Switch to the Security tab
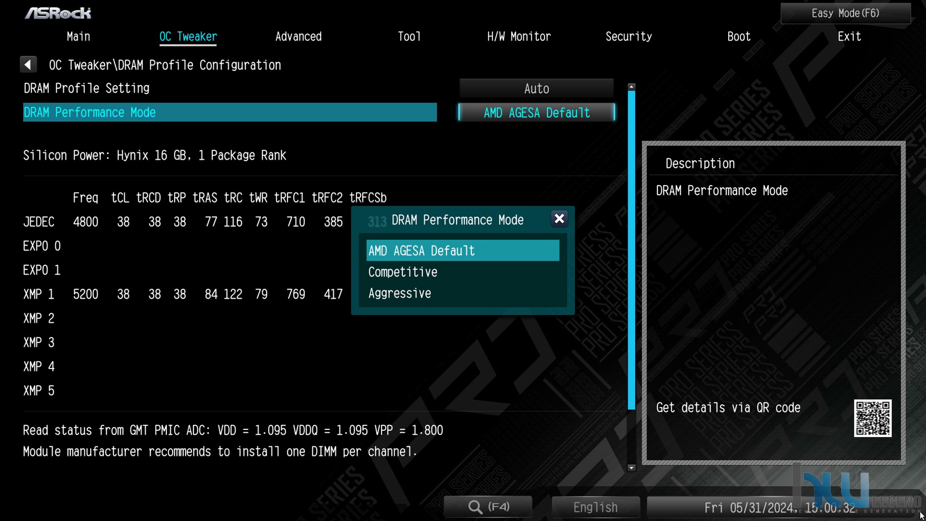This screenshot has height=521, width=926. [628, 37]
